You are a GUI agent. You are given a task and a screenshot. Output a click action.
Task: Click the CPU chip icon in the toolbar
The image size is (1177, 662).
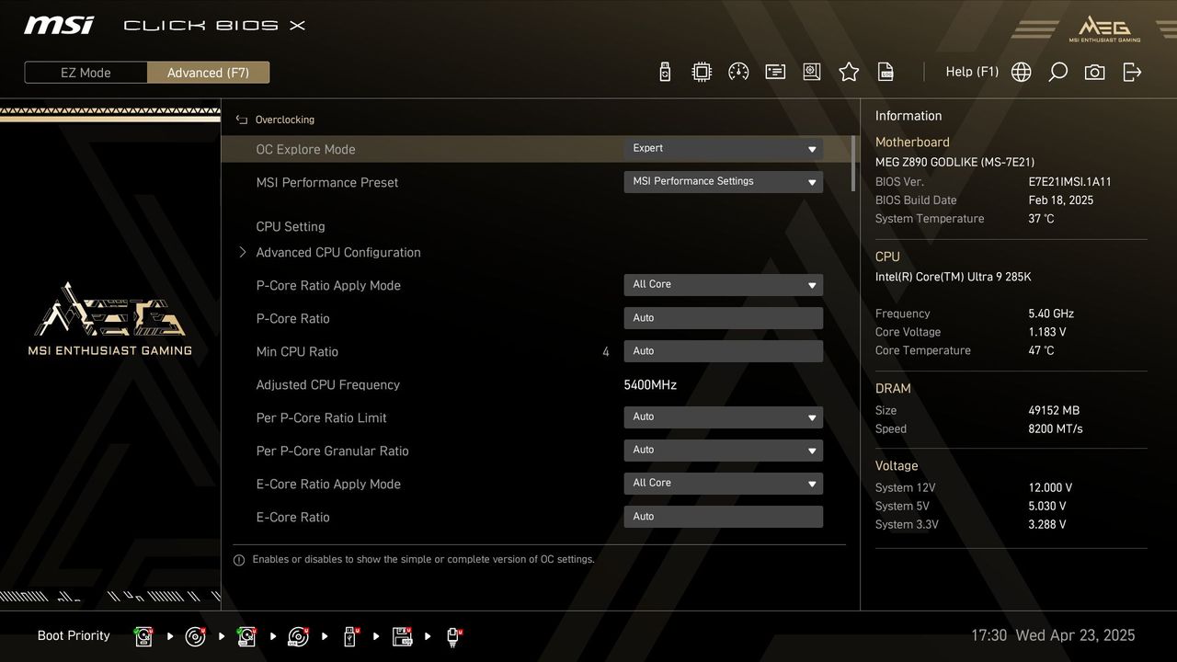point(702,72)
